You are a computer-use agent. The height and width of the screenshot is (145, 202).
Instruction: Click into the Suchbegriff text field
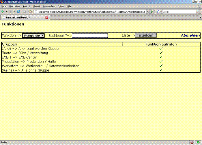coord(90,35)
